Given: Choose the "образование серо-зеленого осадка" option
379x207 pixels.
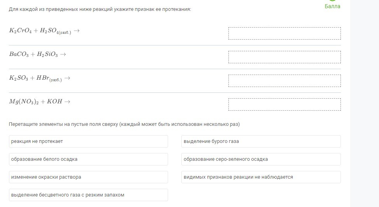Looking at the screenshot, I should [x=261, y=159].
